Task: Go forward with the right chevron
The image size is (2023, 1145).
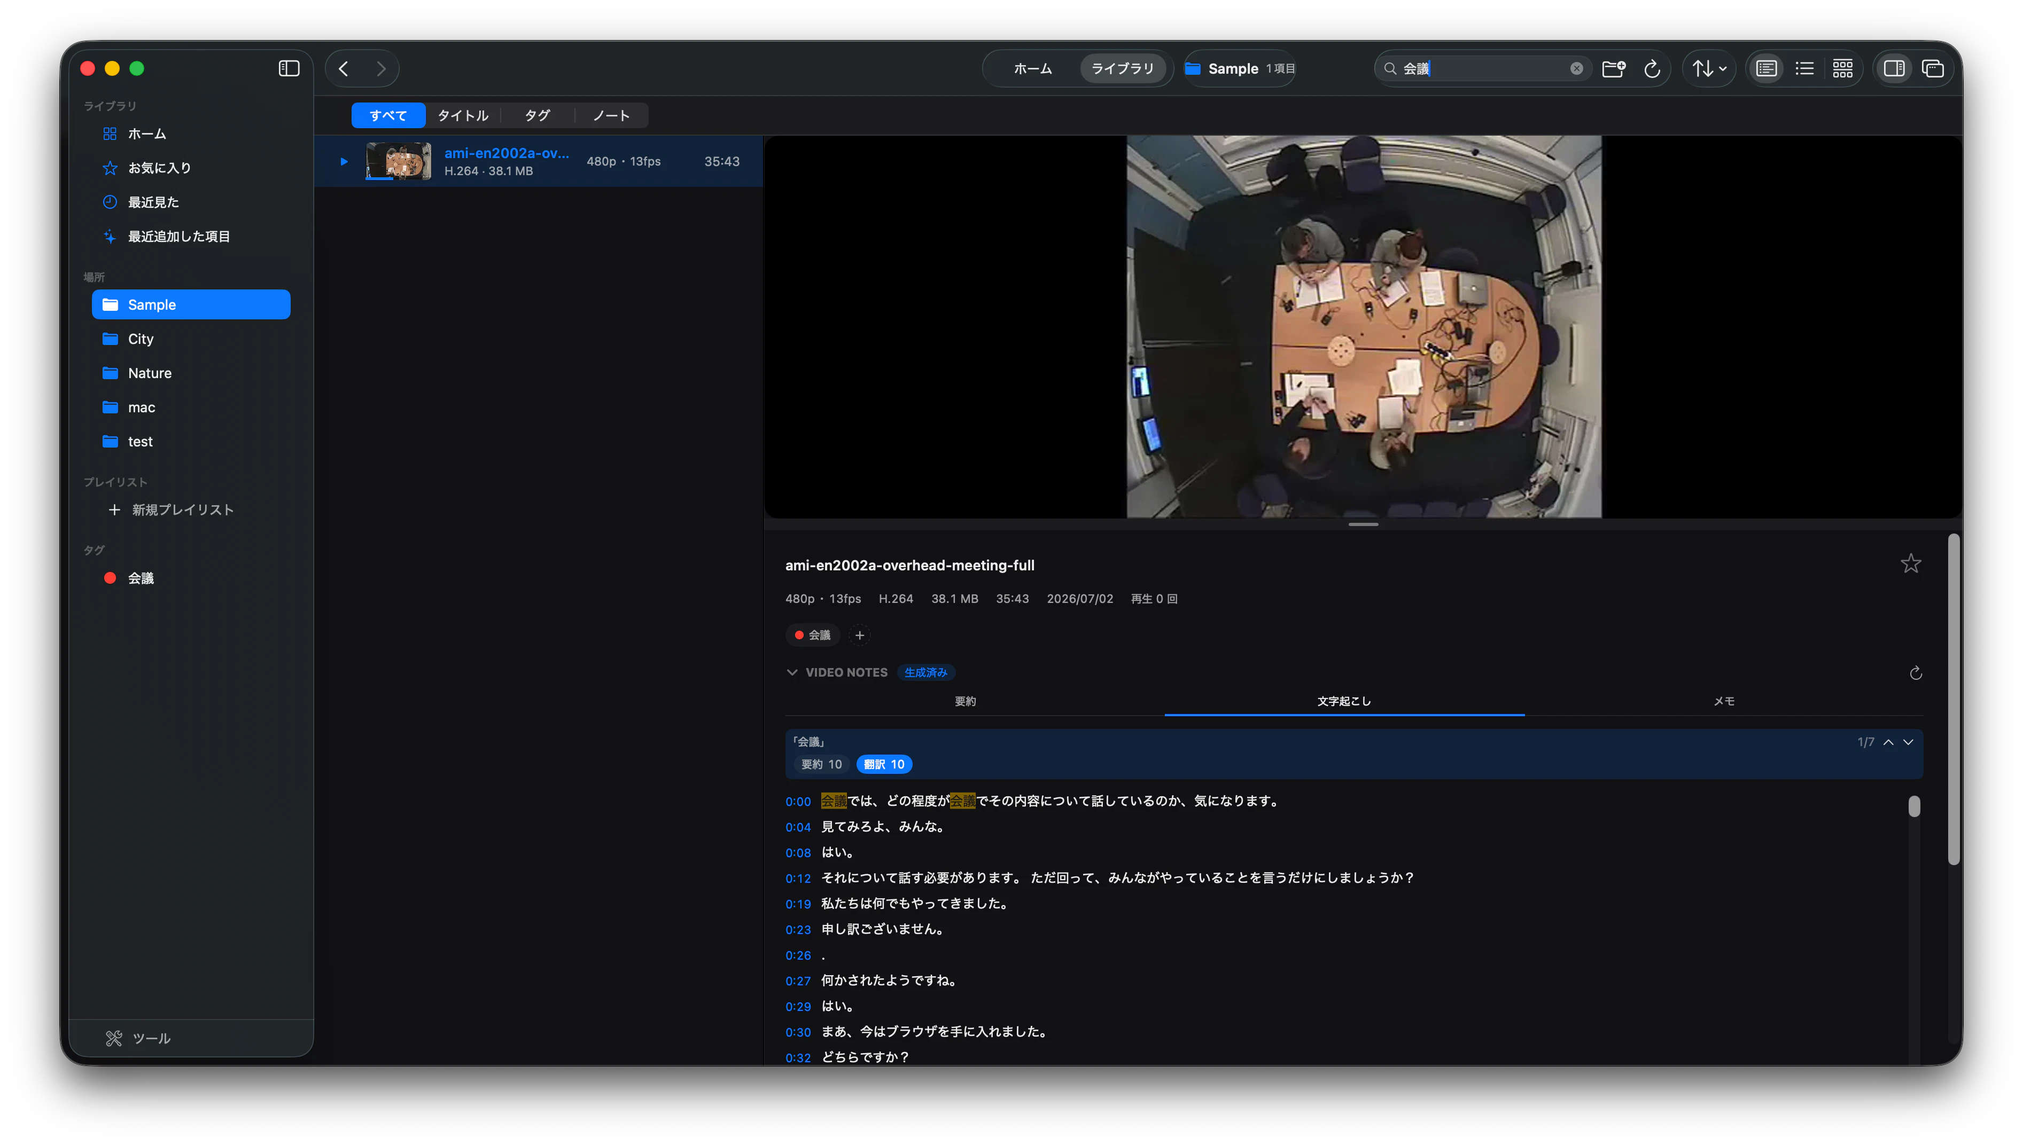Action: coord(381,68)
